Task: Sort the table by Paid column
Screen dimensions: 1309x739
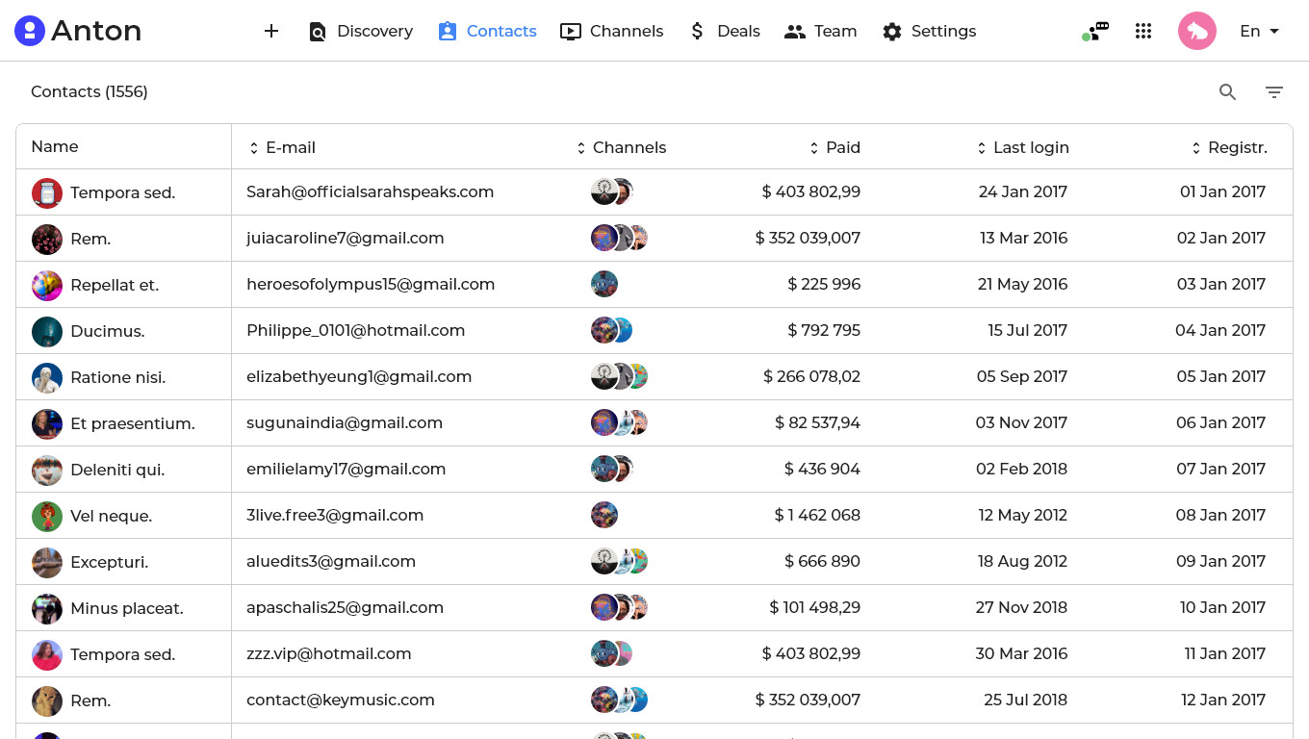Action: point(834,147)
